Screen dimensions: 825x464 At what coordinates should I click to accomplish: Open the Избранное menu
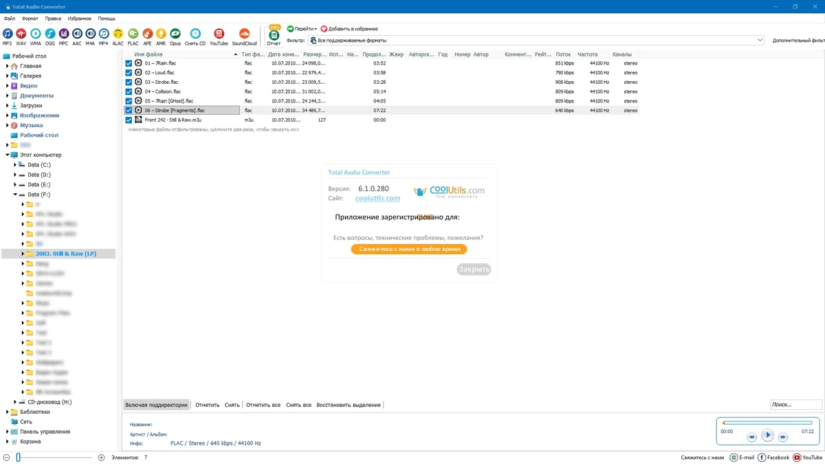[79, 19]
